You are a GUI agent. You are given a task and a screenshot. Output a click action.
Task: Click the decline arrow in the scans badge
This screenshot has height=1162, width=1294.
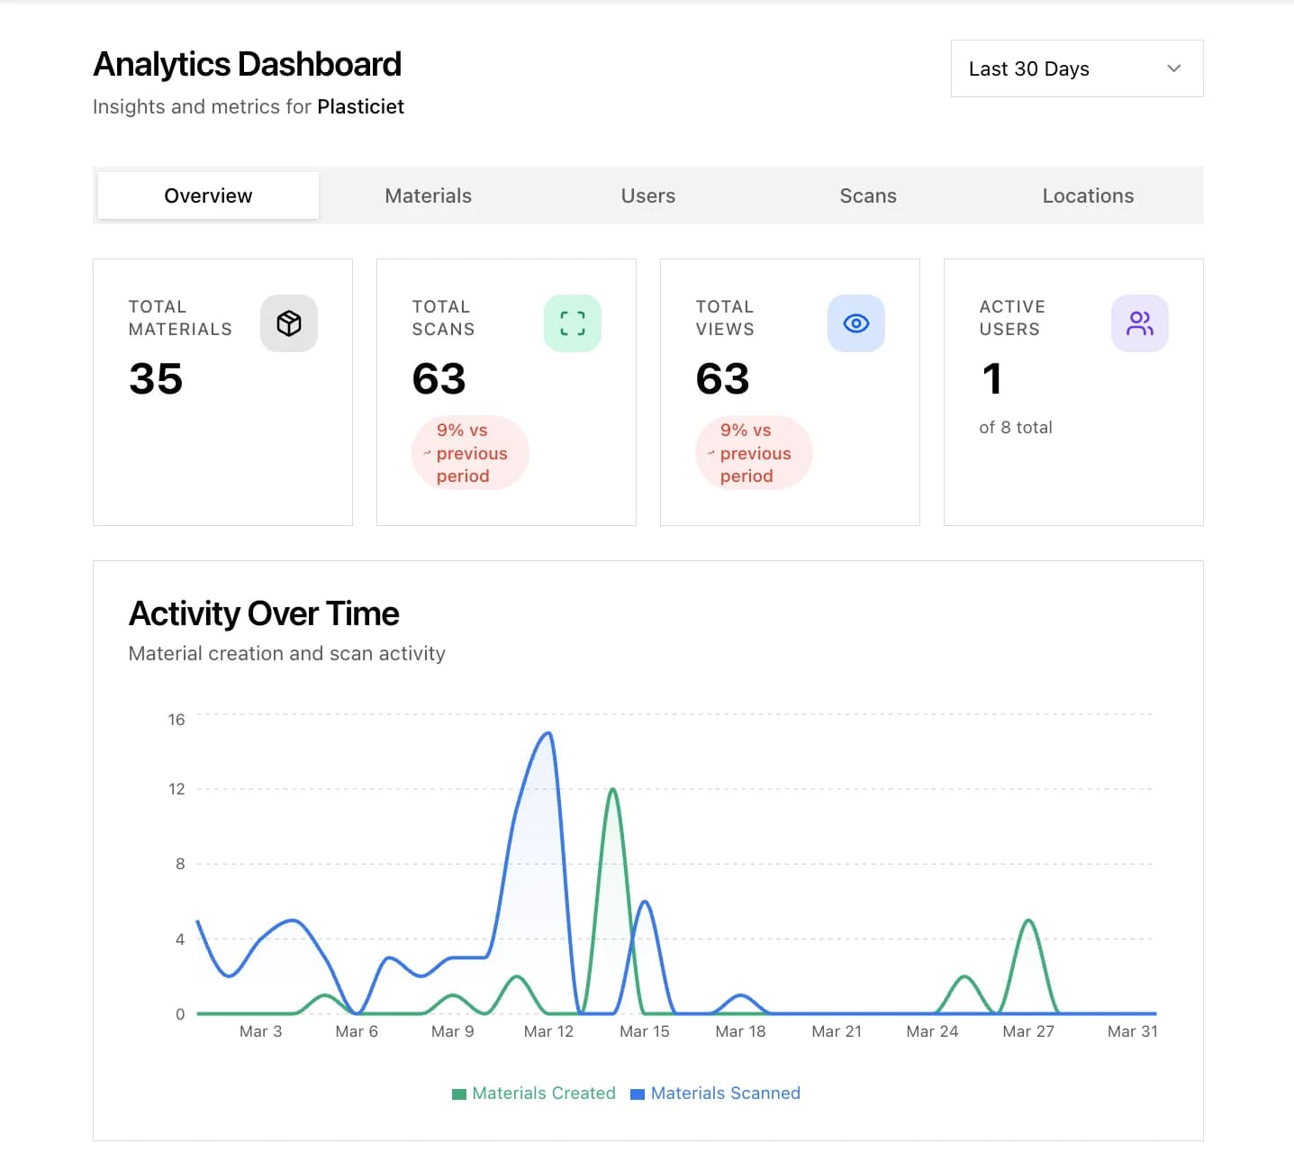[428, 453]
